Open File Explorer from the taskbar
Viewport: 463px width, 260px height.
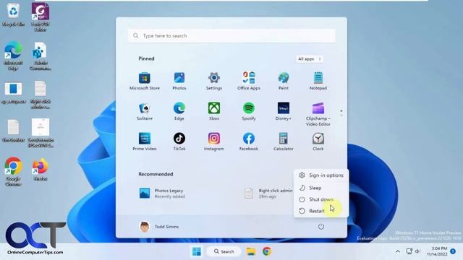click(x=251, y=251)
